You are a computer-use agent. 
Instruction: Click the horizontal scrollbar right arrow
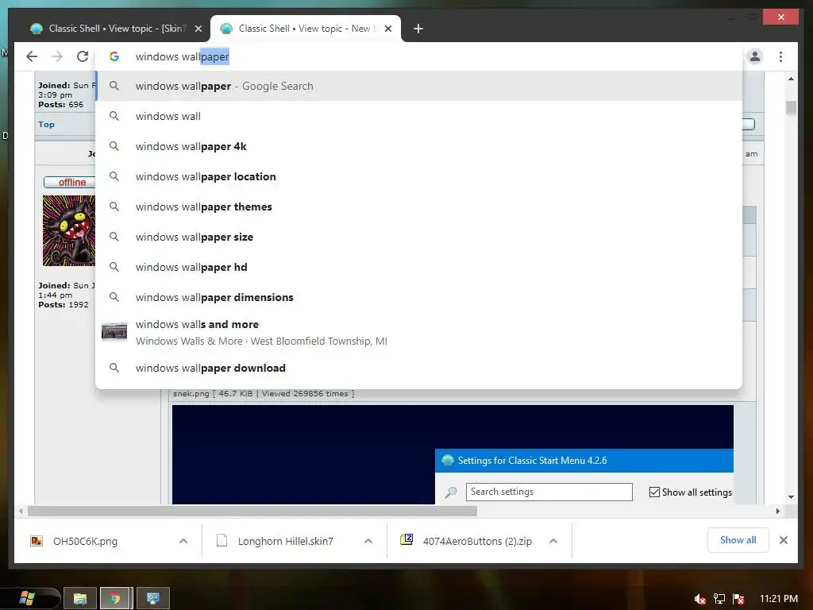point(777,511)
